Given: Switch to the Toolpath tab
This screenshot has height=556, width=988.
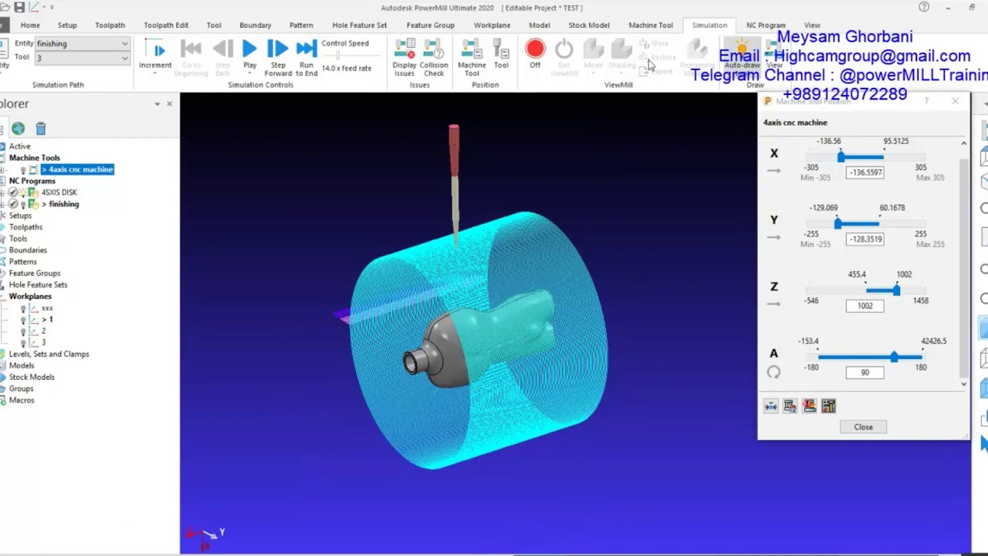Looking at the screenshot, I should click(110, 25).
